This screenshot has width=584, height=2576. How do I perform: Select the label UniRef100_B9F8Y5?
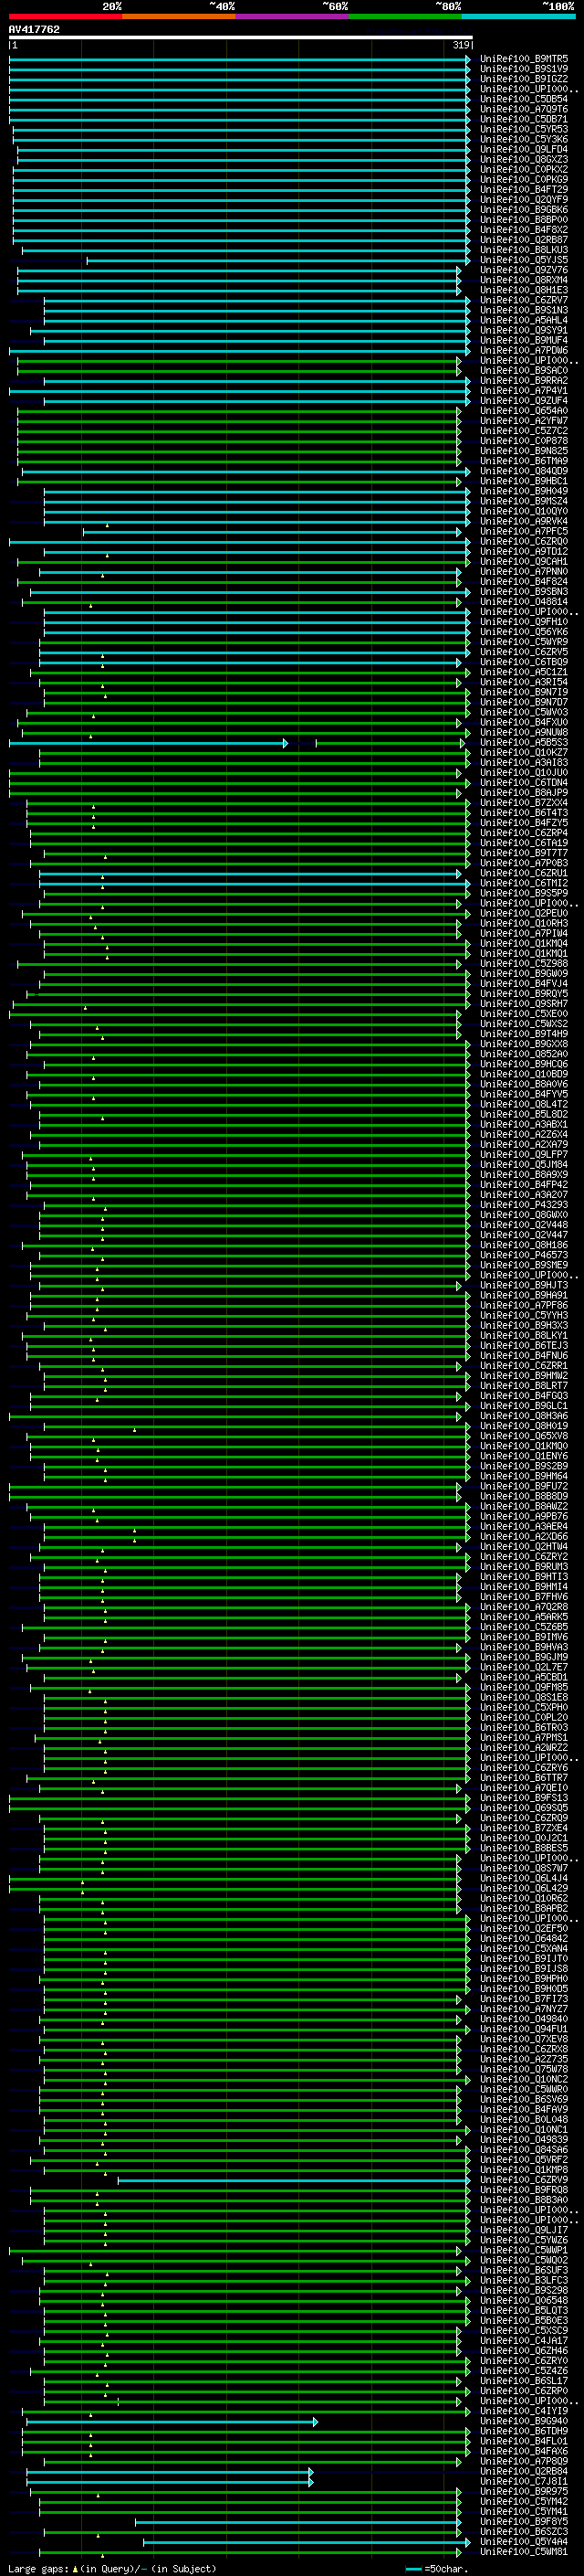click(x=524, y=2521)
